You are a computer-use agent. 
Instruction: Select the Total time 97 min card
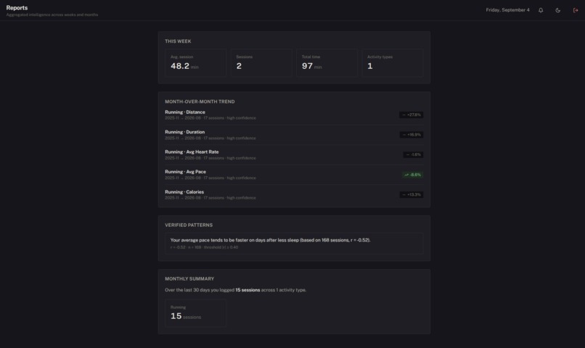click(327, 62)
